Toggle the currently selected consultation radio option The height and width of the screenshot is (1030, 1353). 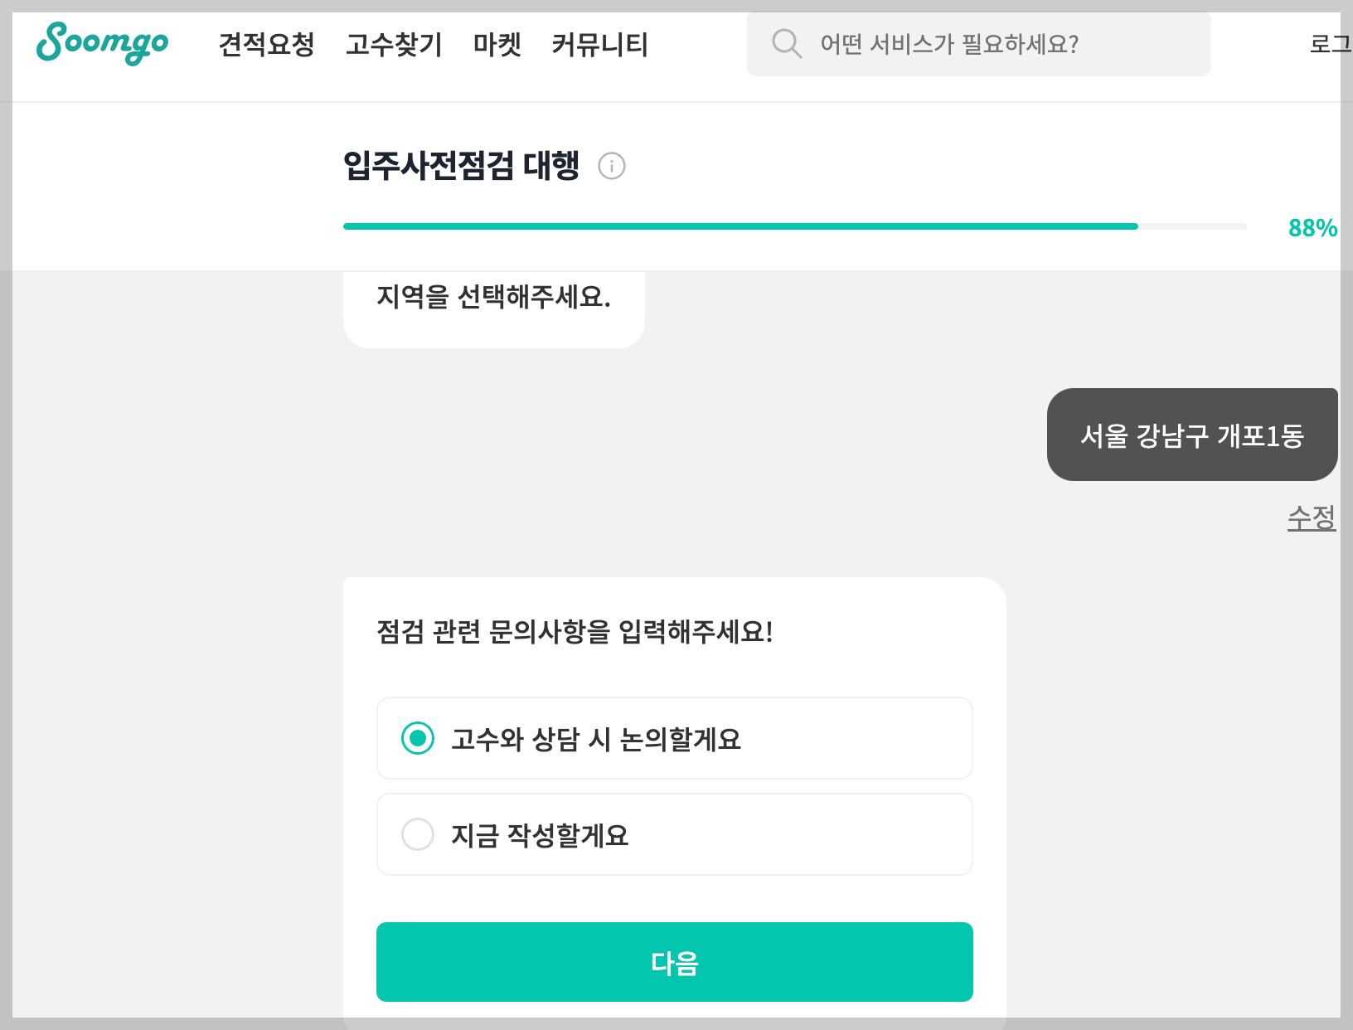(x=418, y=738)
